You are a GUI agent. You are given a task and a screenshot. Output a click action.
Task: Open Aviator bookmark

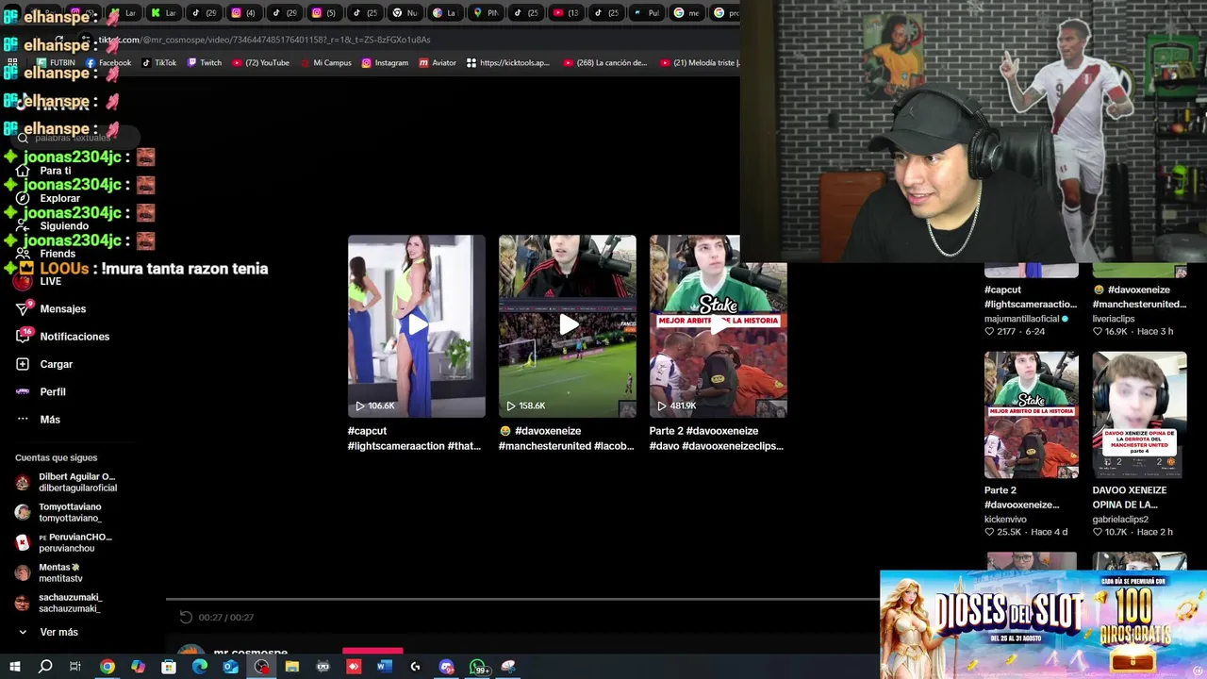tap(438, 63)
